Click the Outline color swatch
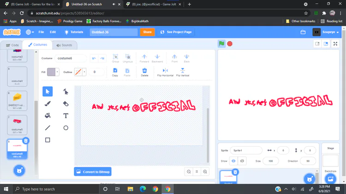 78,72
